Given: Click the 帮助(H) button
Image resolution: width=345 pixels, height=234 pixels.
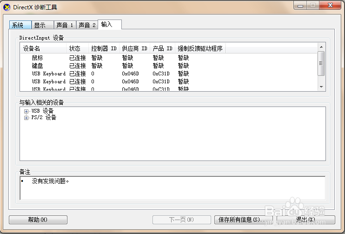Looking at the screenshot, I should [38, 220].
